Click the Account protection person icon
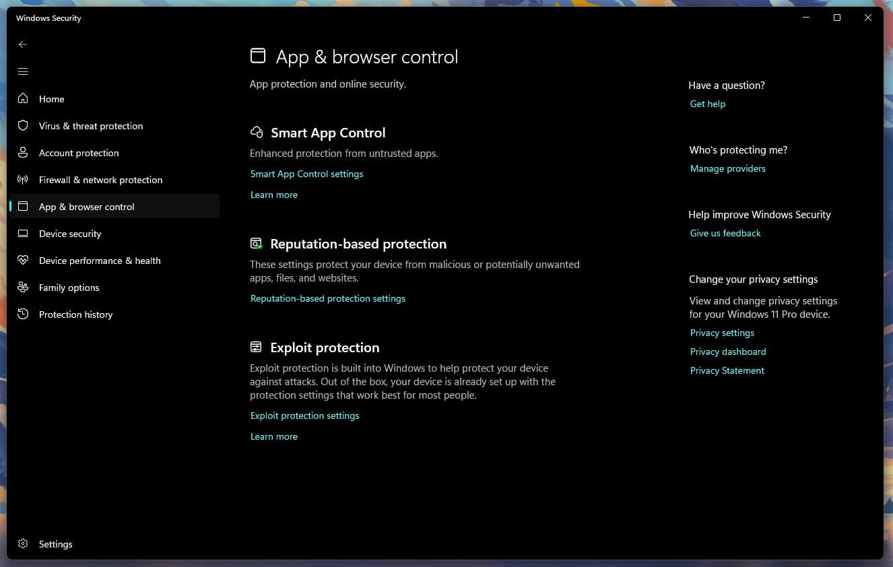Screen dimensions: 893x567 [23, 152]
